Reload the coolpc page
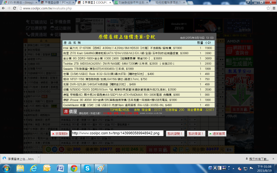This screenshot has height=173, width=277. pos(15,8)
